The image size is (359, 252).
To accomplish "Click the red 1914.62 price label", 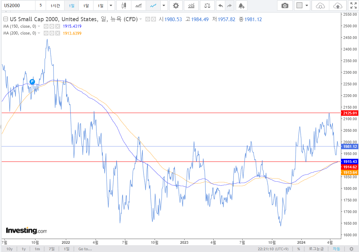I will 350,167.
